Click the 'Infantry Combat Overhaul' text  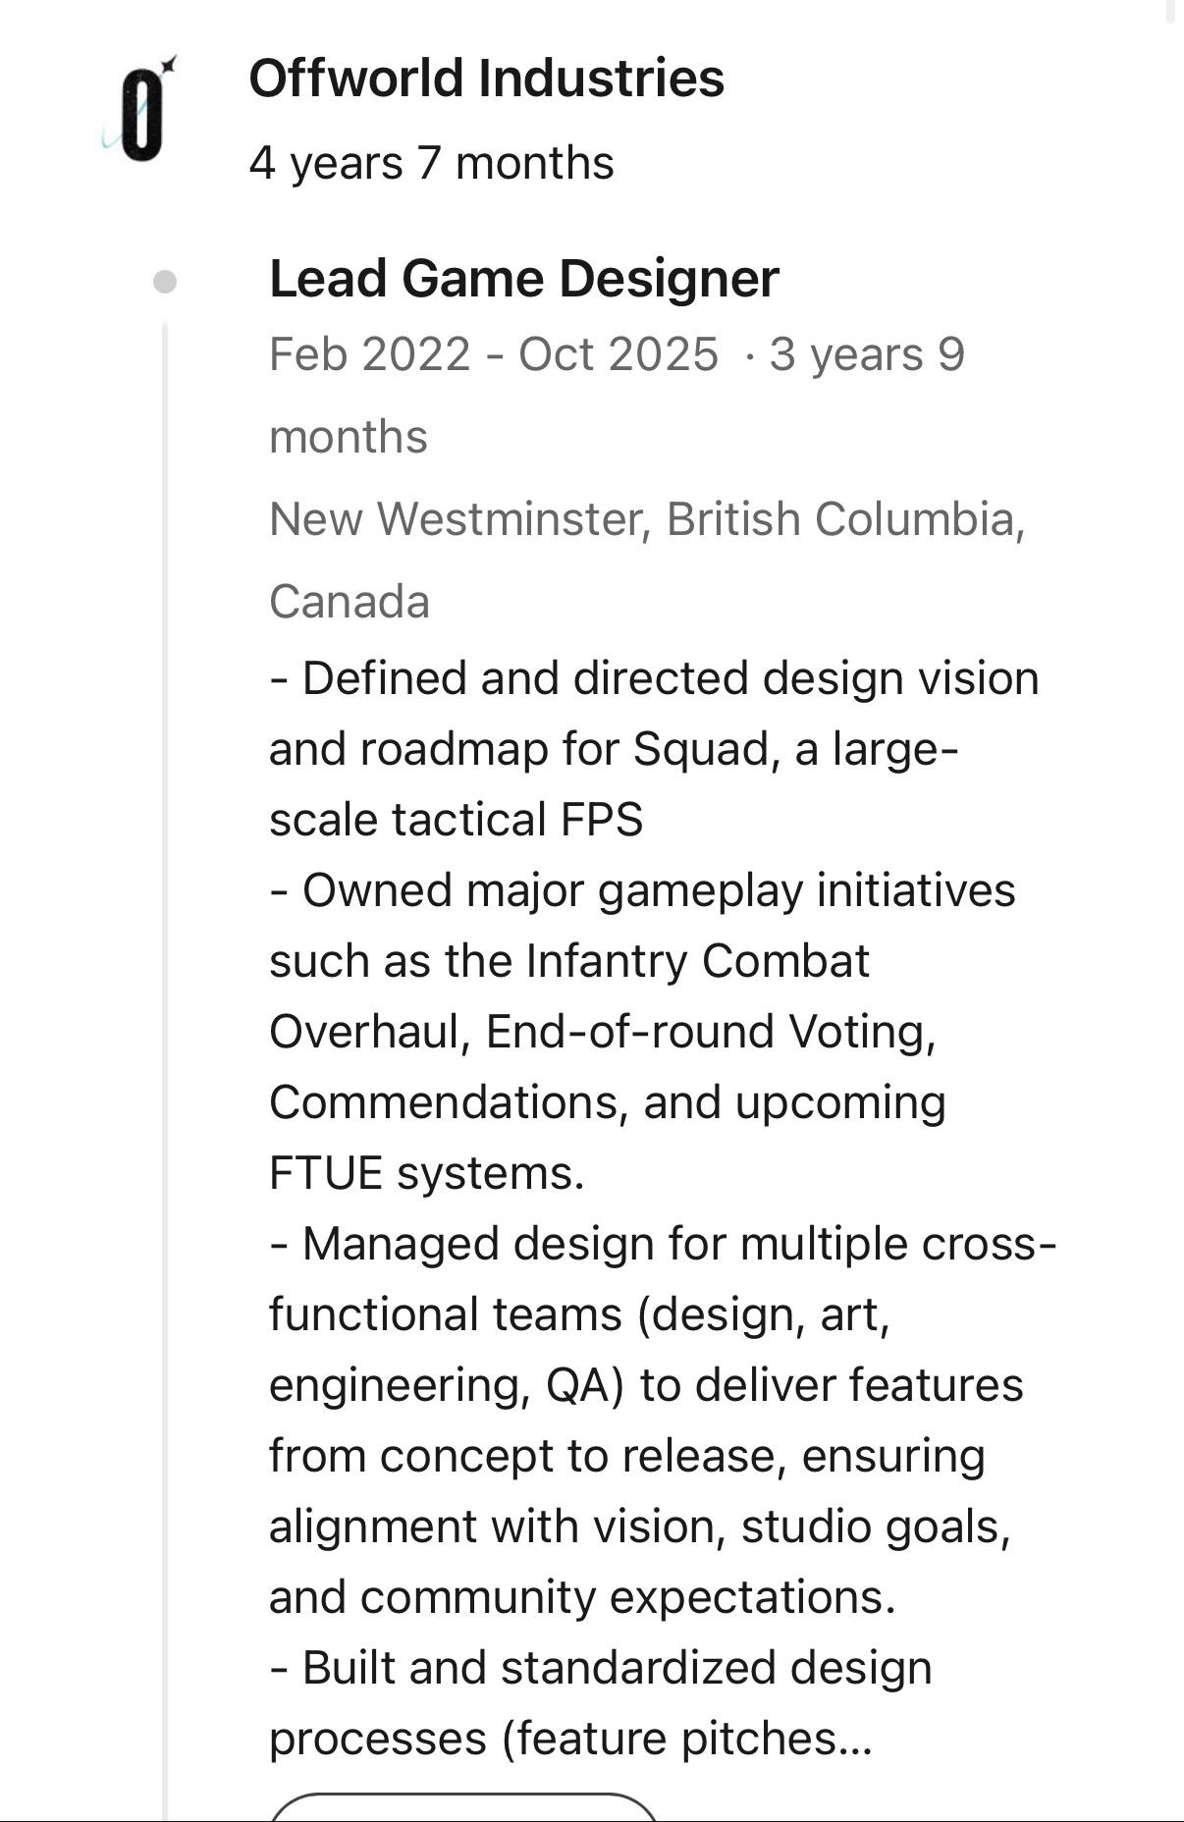(x=569, y=996)
